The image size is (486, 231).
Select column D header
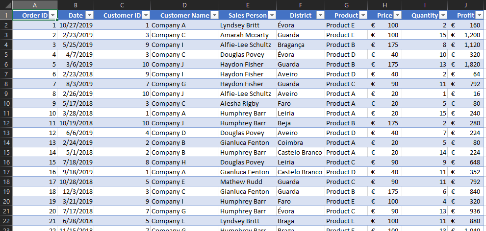point(185,5)
